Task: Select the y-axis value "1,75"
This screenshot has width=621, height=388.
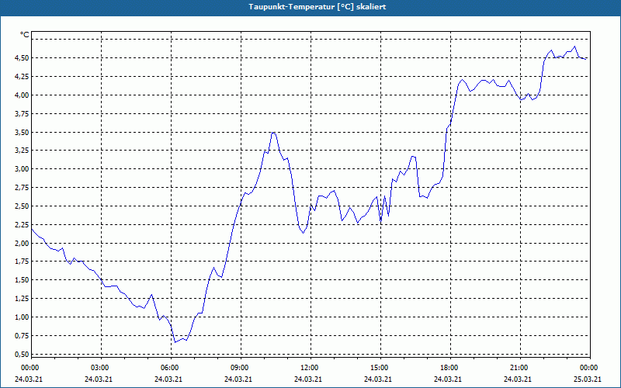Action: coord(23,262)
